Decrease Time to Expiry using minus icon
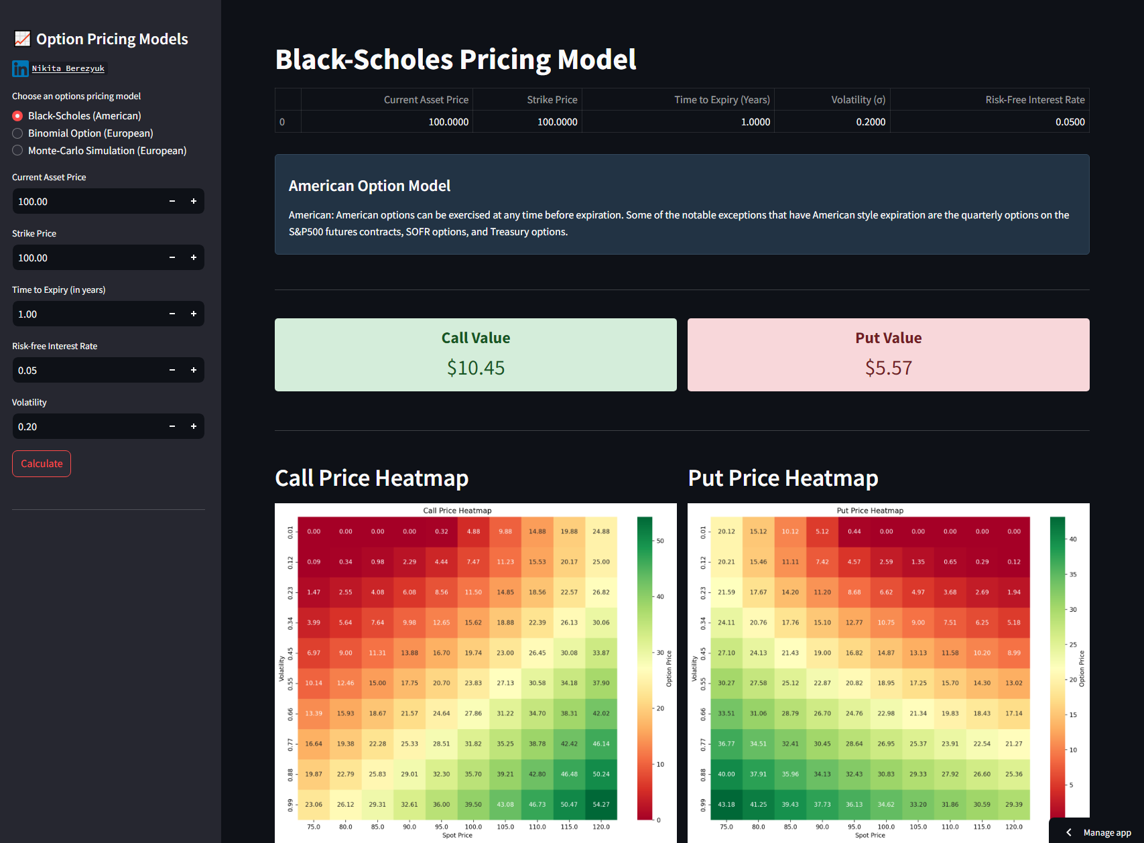Image resolution: width=1144 pixels, height=843 pixels. point(172,314)
